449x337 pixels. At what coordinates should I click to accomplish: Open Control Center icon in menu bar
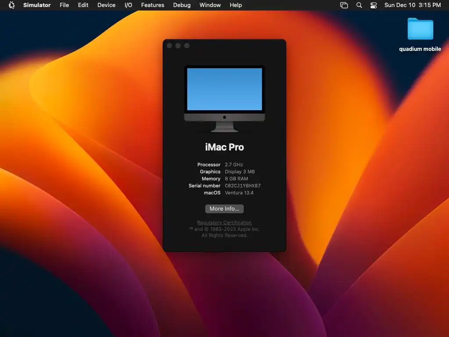[374, 5]
